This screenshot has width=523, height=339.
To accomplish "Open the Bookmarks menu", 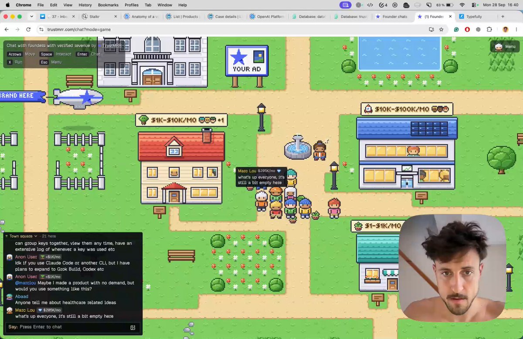I will point(109,5).
